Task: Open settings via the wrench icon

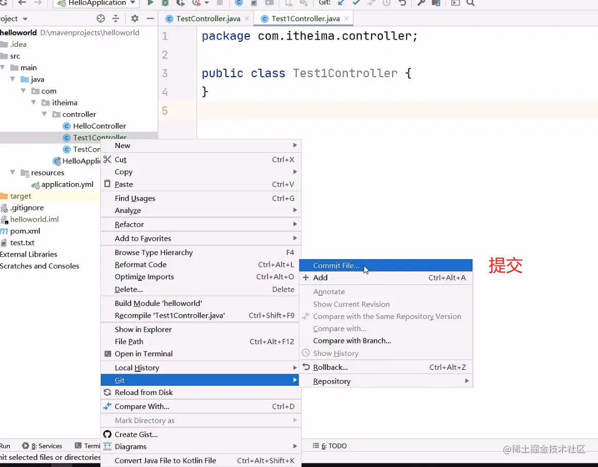Action: point(421,3)
